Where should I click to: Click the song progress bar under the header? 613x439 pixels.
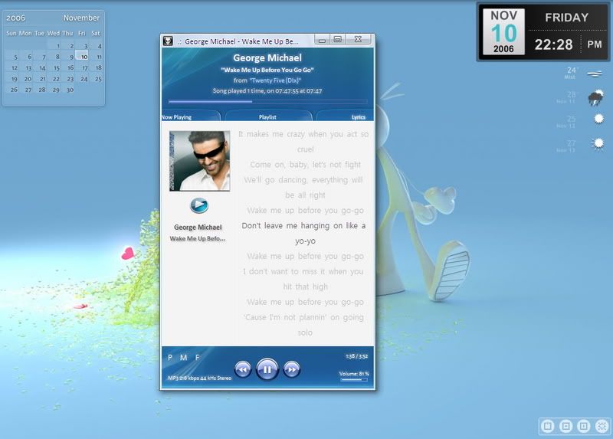pyautogui.click(x=267, y=102)
